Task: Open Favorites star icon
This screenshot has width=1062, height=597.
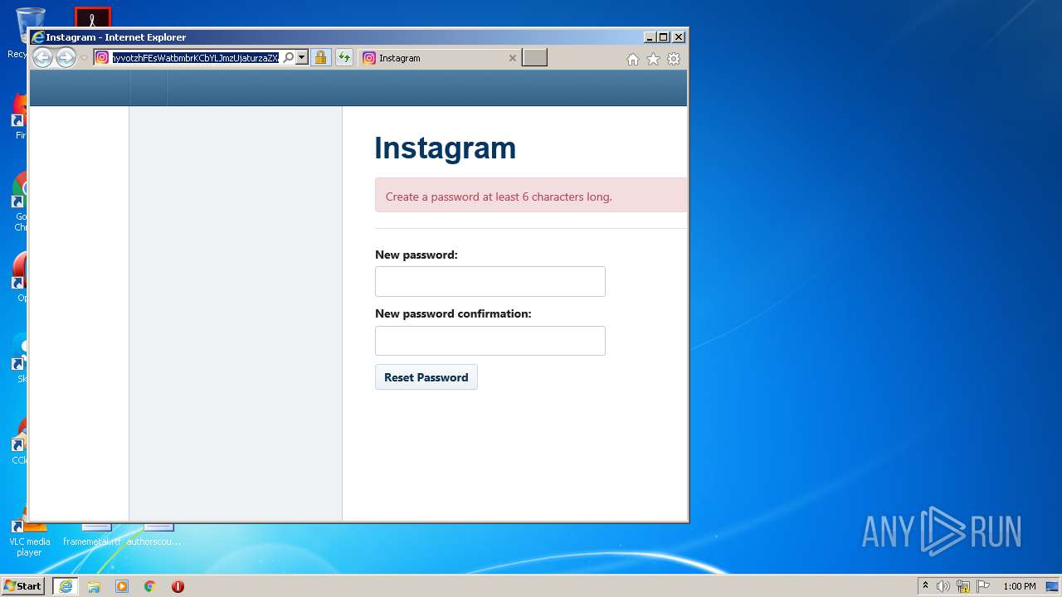Action: click(653, 59)
